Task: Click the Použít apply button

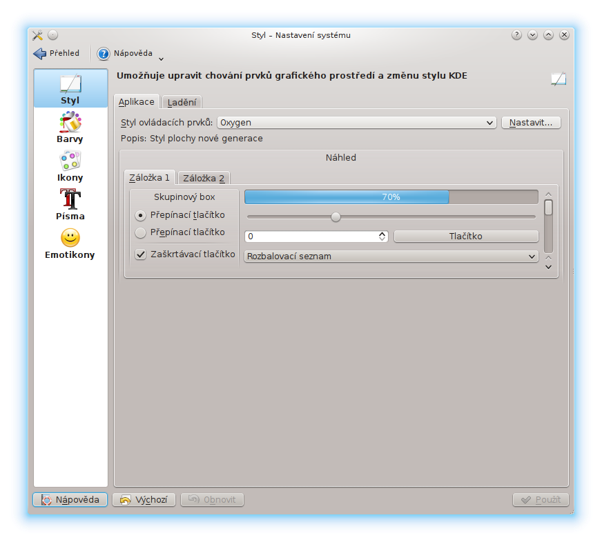Action: (541, 500)
